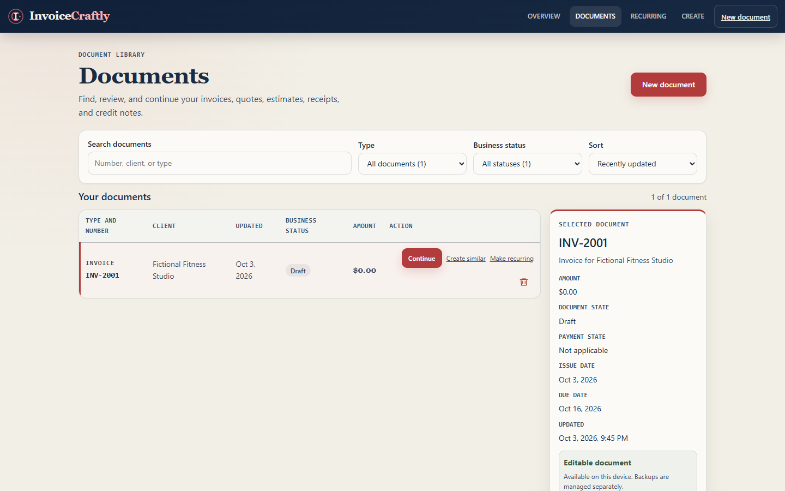Click the Not applicable payment state value
785x491 pixels.
pos(583,350)
